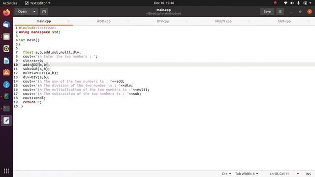The height and width of the screenshot is (177, 315).
Task: Click the line 'div=DIV(a,b);'
Action: point(36,77)
